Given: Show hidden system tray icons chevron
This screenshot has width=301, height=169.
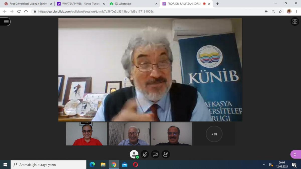Looking at the screenshot, I should (x=264, y=164).
